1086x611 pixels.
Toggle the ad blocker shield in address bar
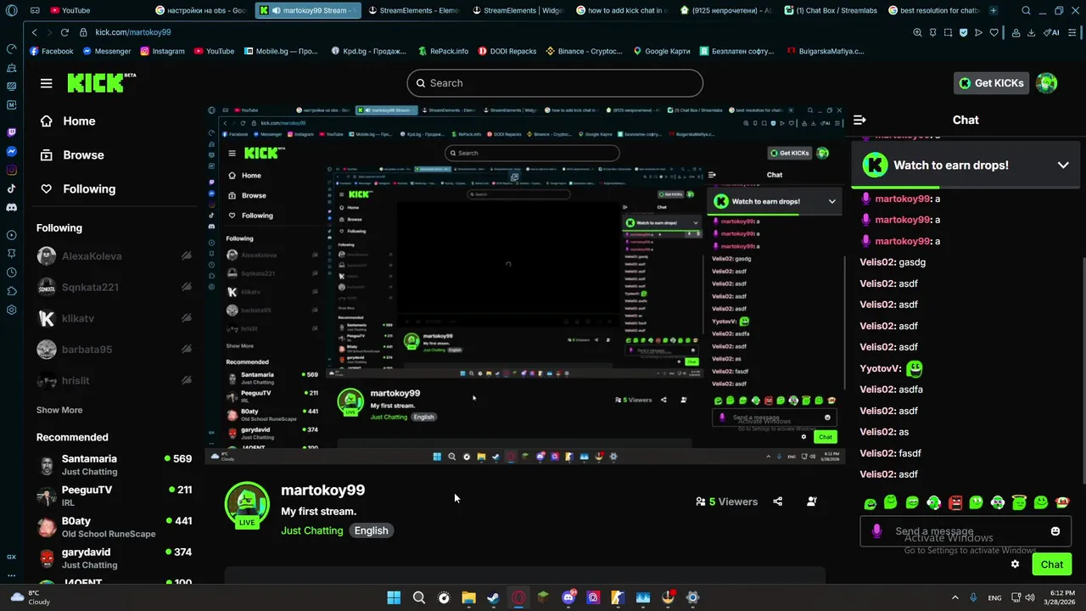tap(963, 32)
